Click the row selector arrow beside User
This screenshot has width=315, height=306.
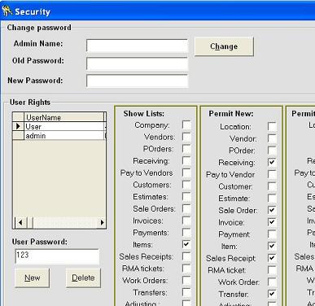(x=19, y=126)
